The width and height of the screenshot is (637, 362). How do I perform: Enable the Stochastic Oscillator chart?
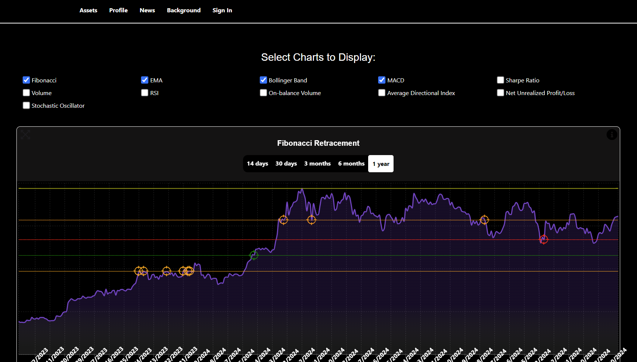click(26, 106)
